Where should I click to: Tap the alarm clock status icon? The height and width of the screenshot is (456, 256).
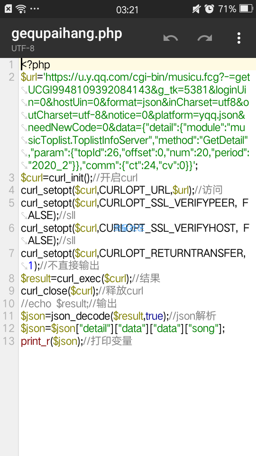pos(209,9)
